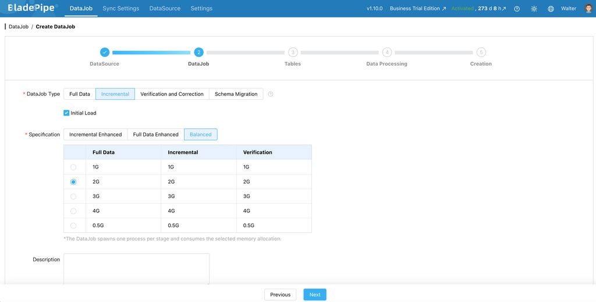Image resolution: width=596 pixels, height=302 pixels.
Task: Open the Settings top menu
Action: coord(201,8)
